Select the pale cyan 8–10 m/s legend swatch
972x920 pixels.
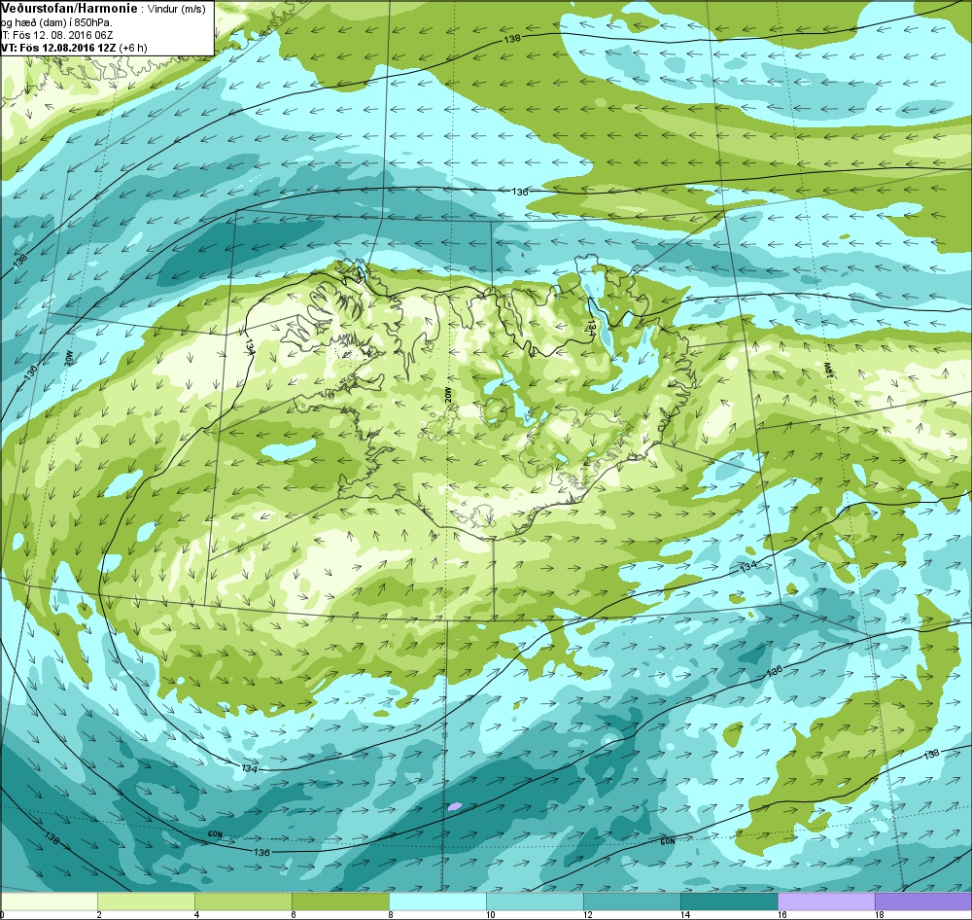point(437,901)
